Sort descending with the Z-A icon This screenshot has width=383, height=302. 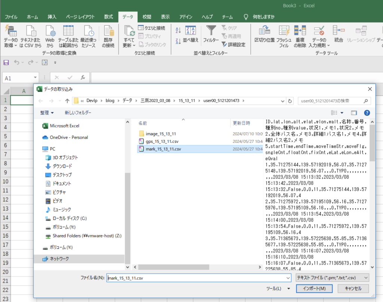pos(178,41)
